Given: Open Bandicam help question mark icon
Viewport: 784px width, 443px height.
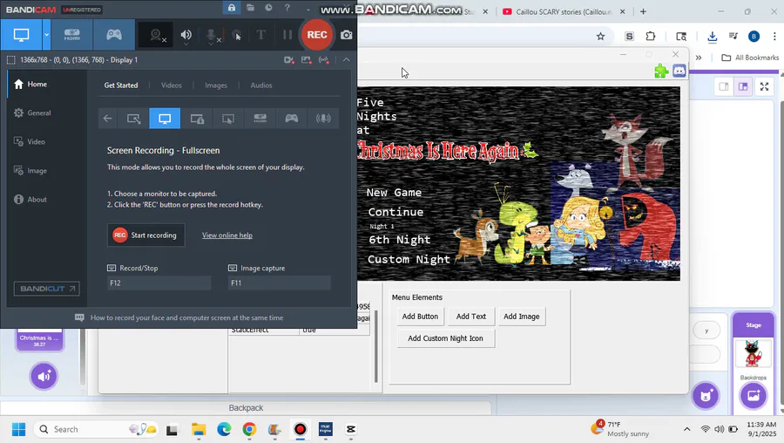Looking at the screenshot, I should [x=287, y=8].
